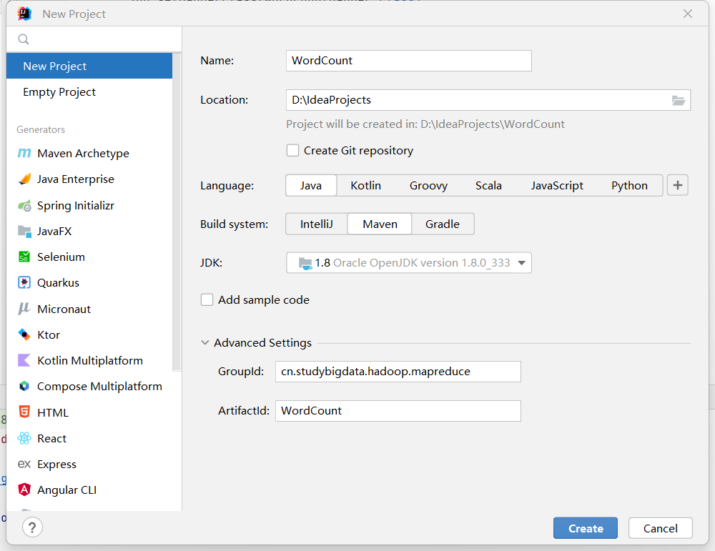Click the Compose Multiplatform icon

(x=24, y=387)
